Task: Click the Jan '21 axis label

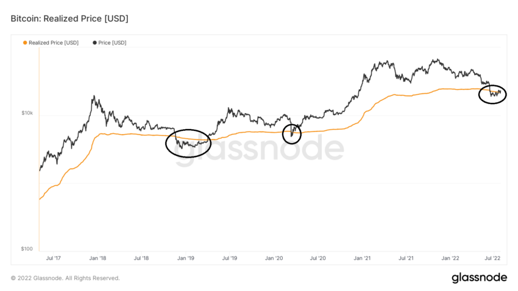Action: point(362,258)
